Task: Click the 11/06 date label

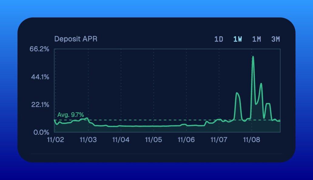Action: pyautogui.click(x=186, y=140)
